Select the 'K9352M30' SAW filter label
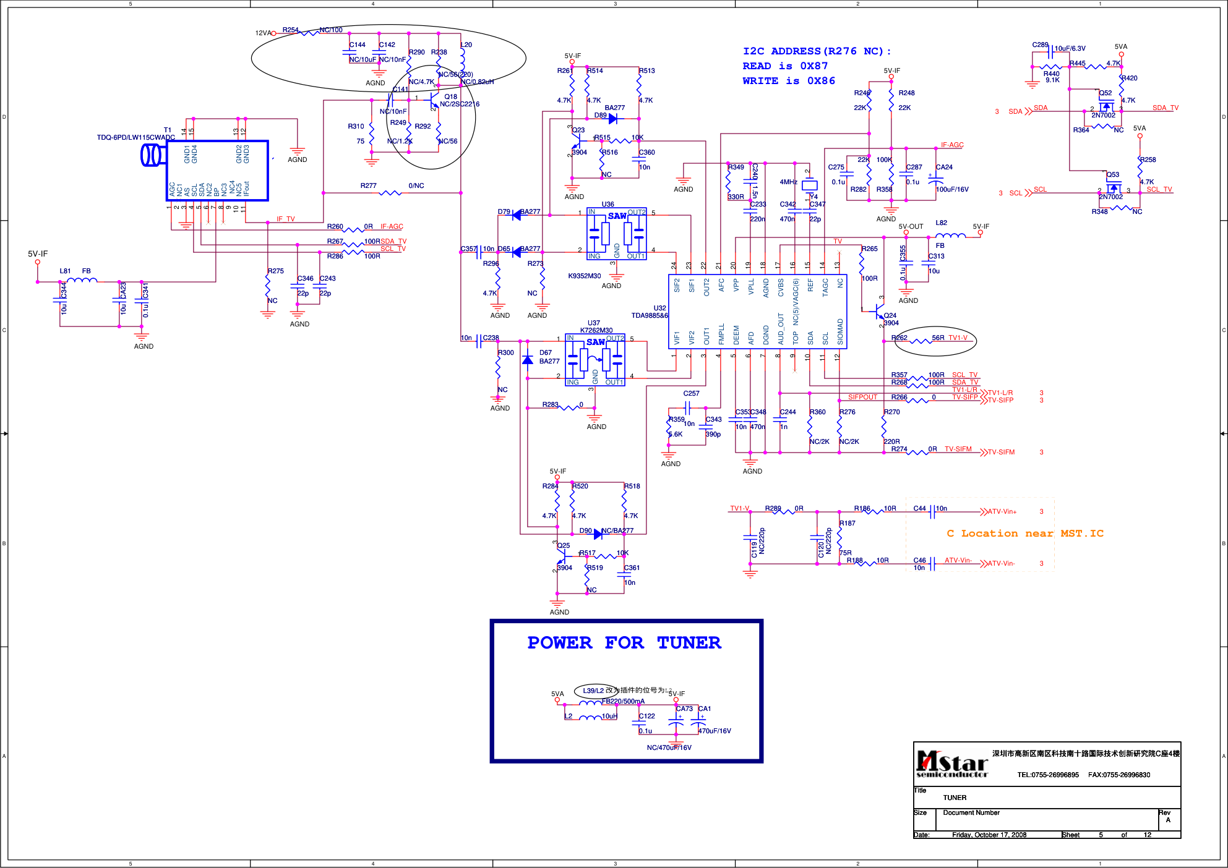 585,276
